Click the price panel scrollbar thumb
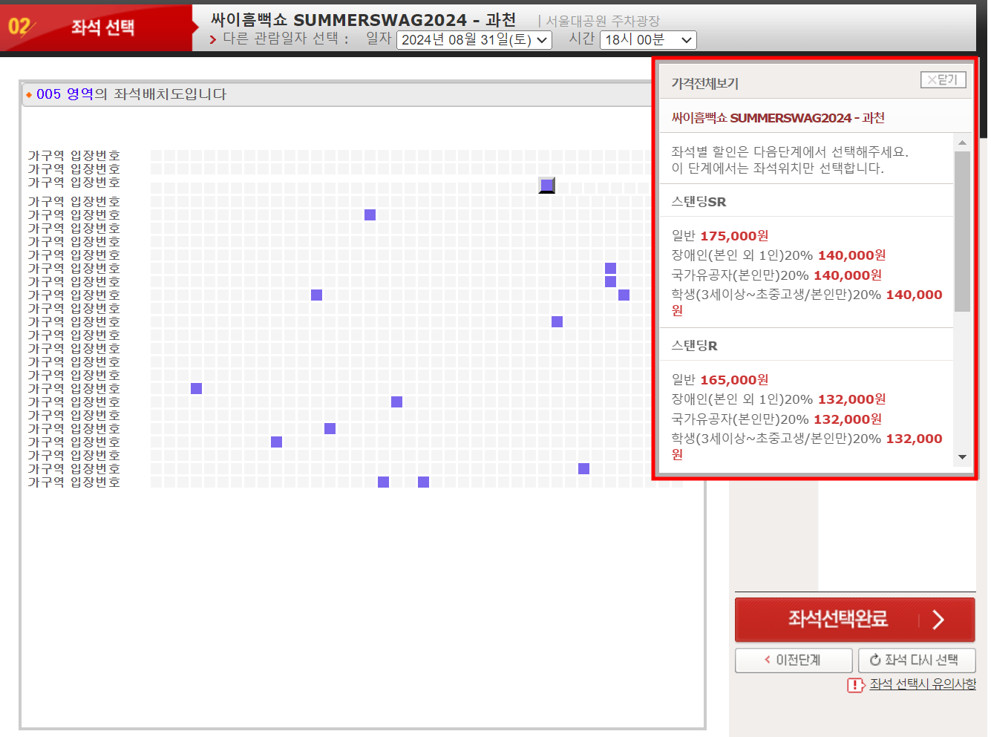 tap(962, 231)
